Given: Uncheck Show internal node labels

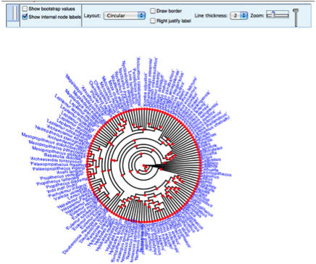Looking at the screenshot, I should pos(25,17).
